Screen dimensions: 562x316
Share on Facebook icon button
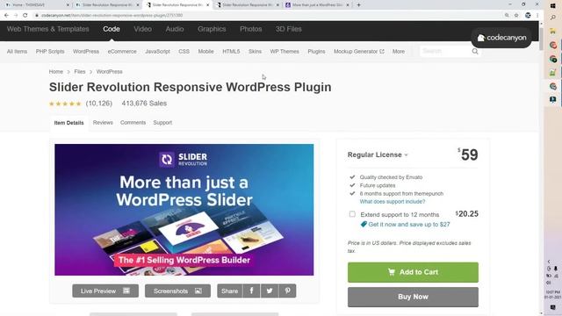click(252, 291)
